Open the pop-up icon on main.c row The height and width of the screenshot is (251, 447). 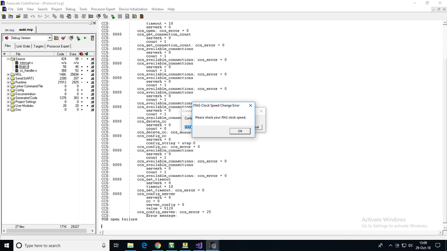92,67
